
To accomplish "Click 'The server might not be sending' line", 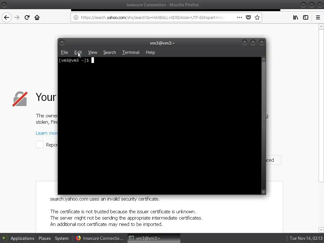I will (x=126, y=218).
